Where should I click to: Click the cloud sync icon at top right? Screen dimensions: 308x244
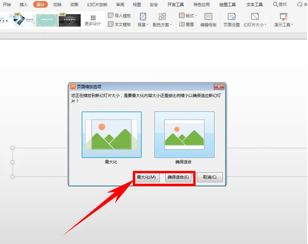pyautogui.click(x=299, y=4)
